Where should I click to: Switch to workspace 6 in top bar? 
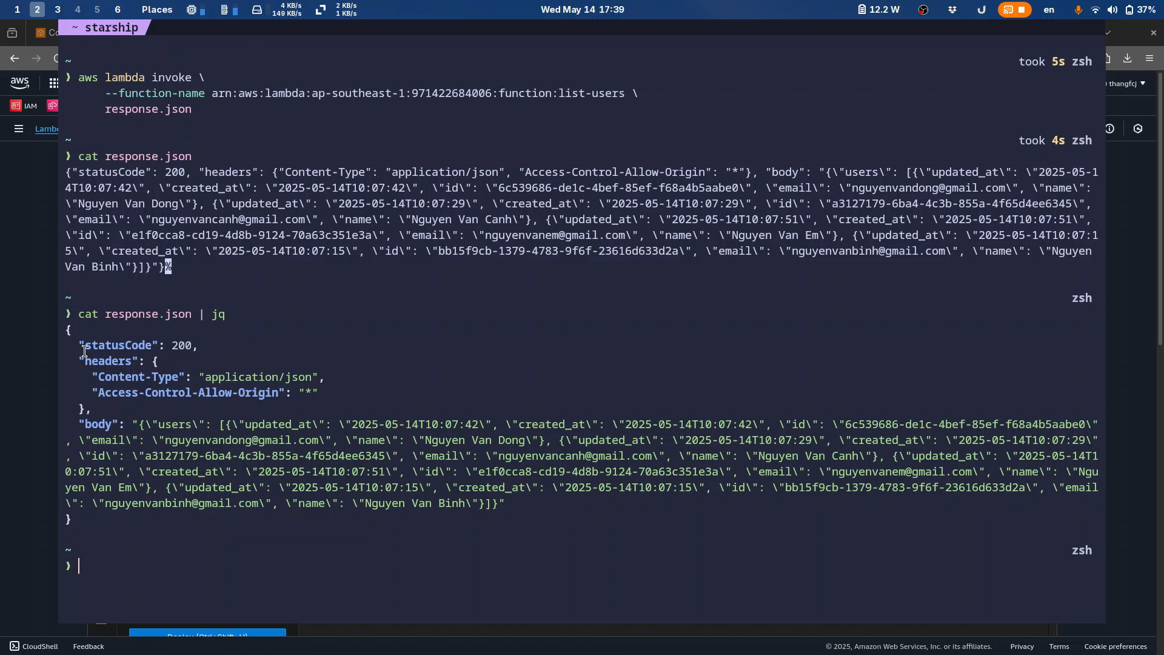click(118, 10)
